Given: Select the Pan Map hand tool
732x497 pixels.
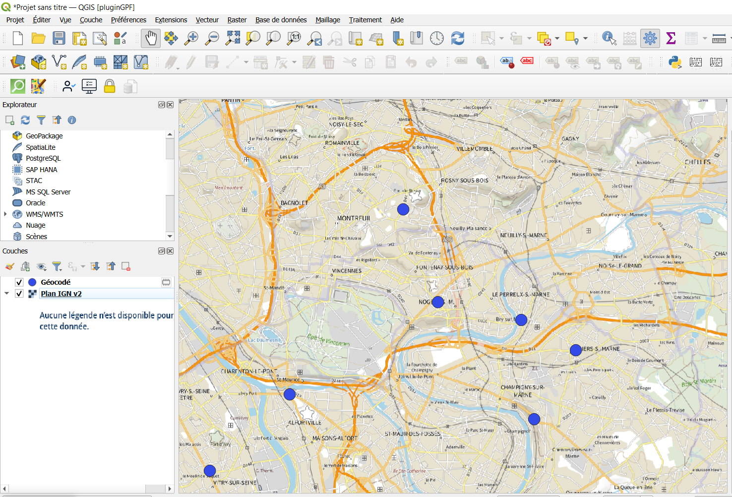Looking at the screenshot, I should pos(151,38).
